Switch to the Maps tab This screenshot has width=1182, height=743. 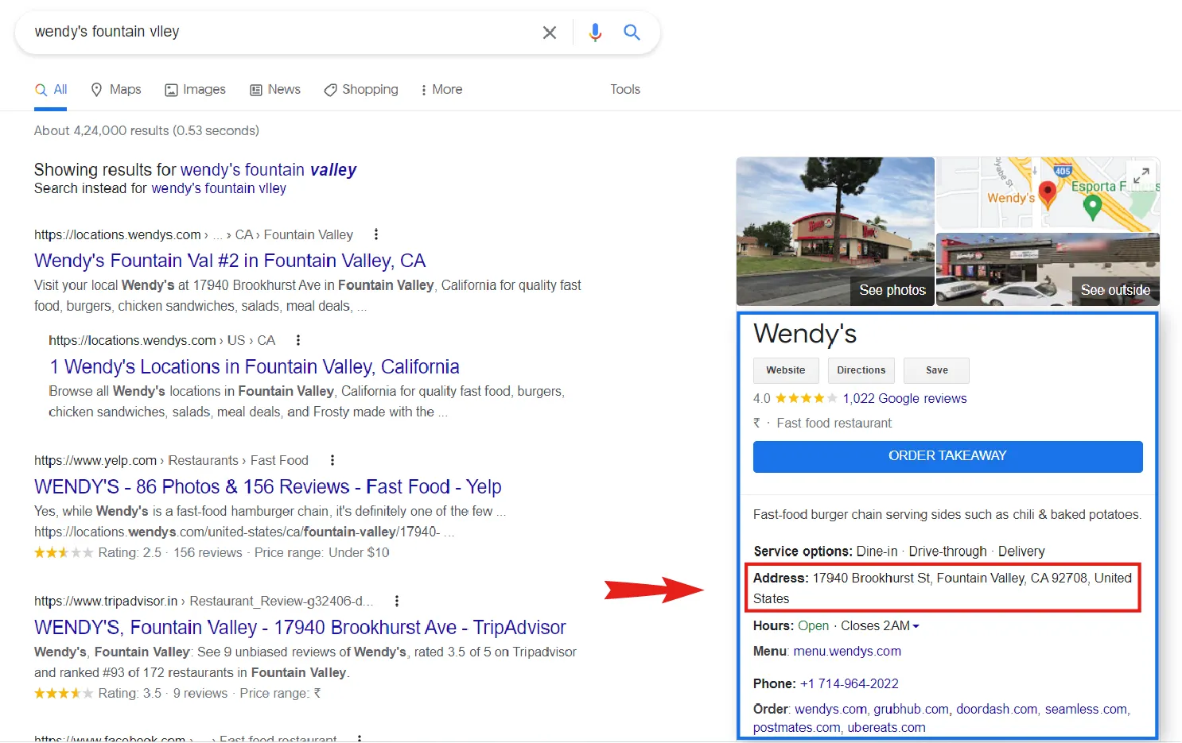(116, 90)
